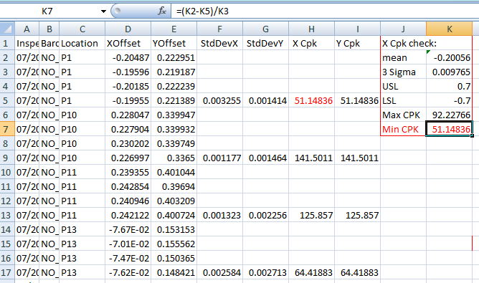This screenshot has width=479, height=283.
Task: Click XOffset value 0.239355
Action: [128, 173]
